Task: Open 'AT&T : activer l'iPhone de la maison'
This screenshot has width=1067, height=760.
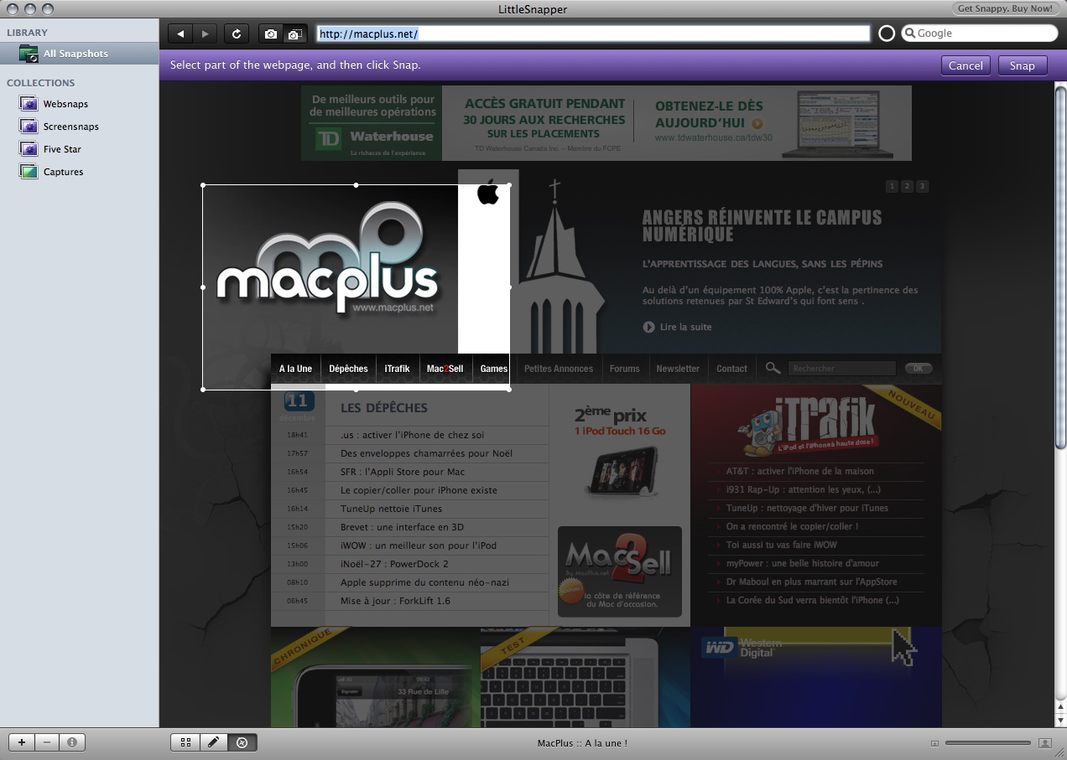Action: pos(800,471)
